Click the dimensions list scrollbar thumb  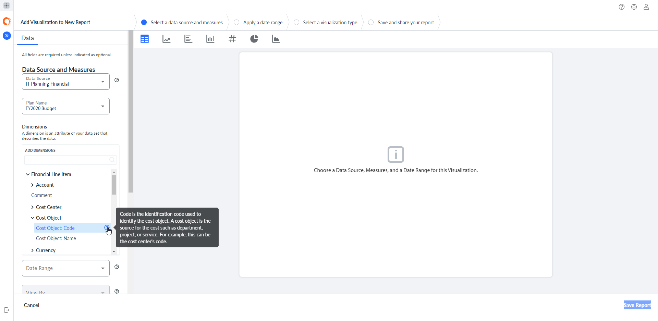pos(114,184)
